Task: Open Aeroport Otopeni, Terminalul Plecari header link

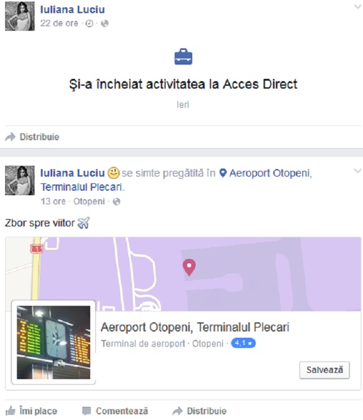Action: click(x=176, y=180)
